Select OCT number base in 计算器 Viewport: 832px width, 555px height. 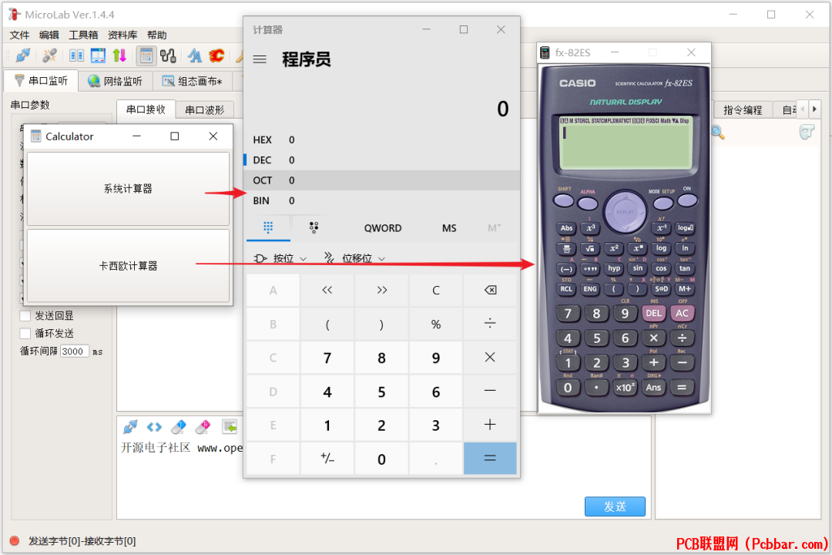(381, 180)
